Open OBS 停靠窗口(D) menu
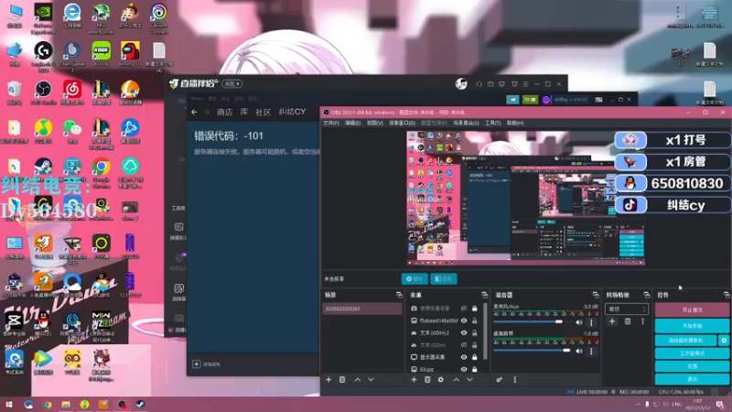This screenshot has width=732, height=412. coord(402,123)
